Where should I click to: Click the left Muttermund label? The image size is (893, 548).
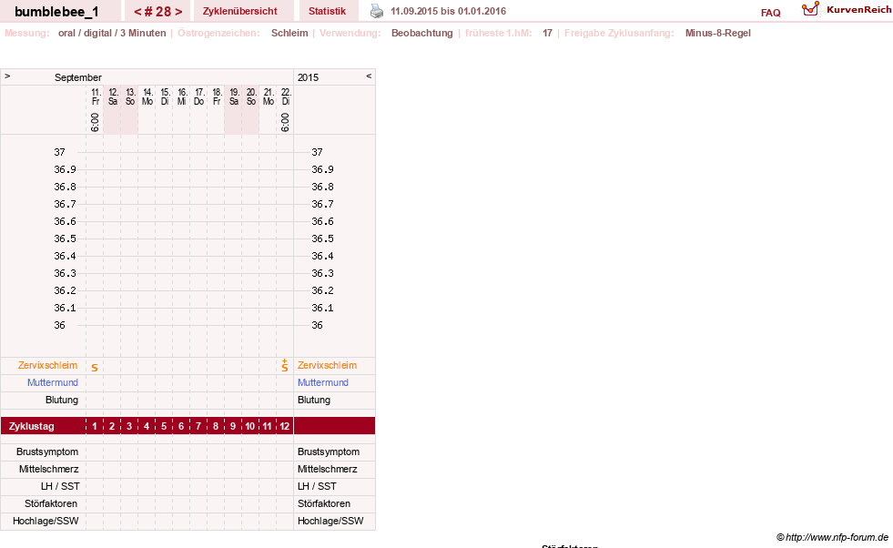(53, 382)
